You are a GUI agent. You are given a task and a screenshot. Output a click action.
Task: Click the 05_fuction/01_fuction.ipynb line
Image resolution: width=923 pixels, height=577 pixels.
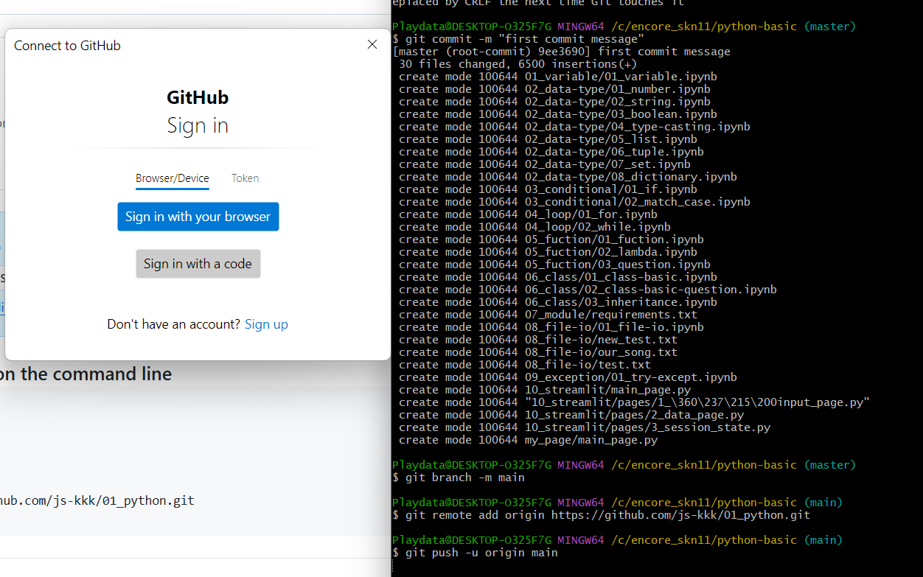click(x=551, y=239)
